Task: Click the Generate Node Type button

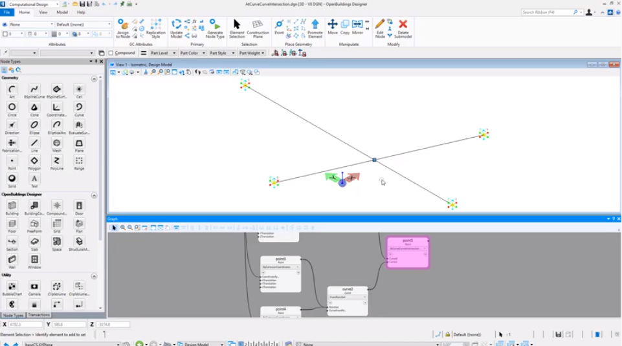Action: (215, 27)
